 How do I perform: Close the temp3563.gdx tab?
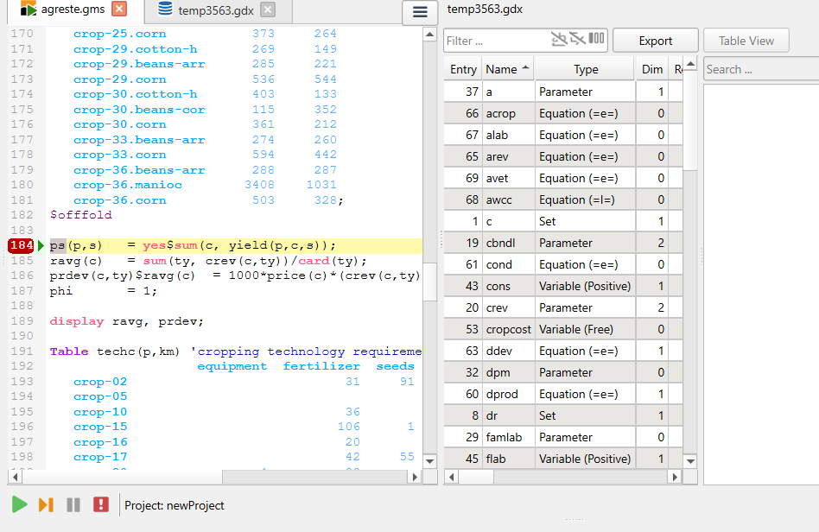[x=268, y=9]
